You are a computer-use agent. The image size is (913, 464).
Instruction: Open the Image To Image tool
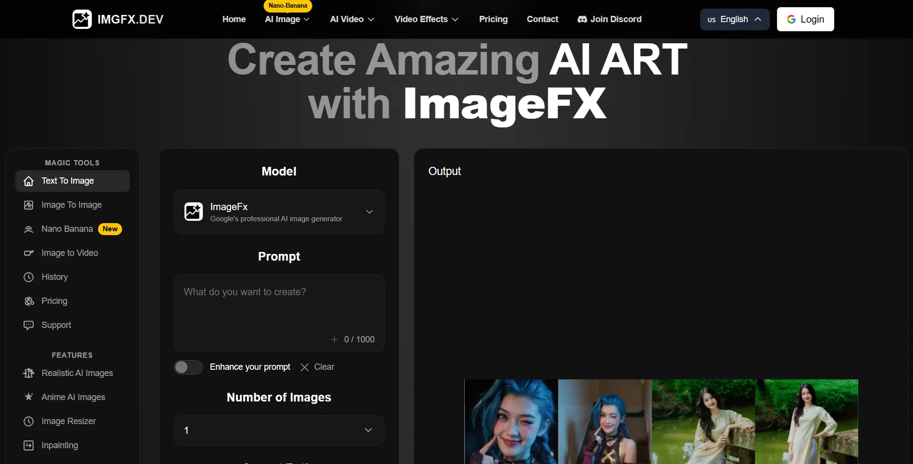point(72,205)
